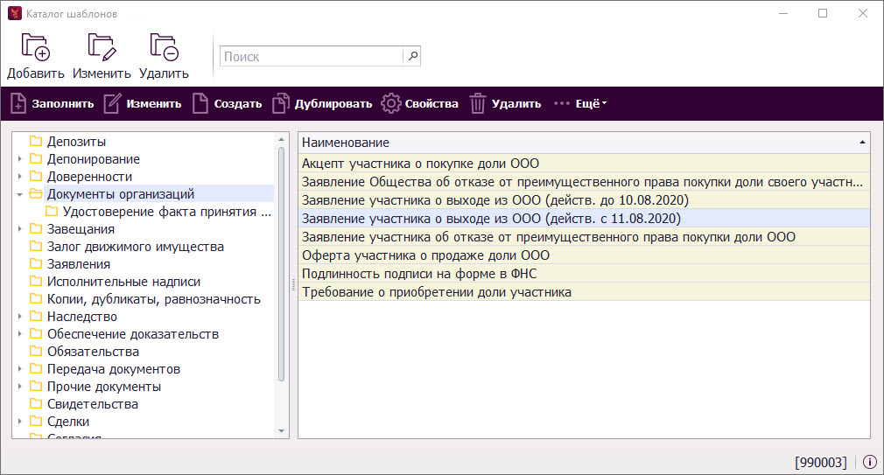Click the Свойства button label
Image resolution: width=884 pixels, height=475 pixels.
[x=431, y=104]
